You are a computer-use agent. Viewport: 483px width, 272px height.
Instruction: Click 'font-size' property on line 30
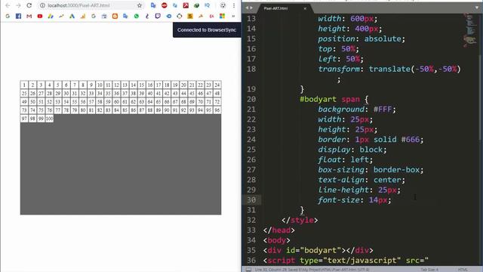[x=339, y=199]
